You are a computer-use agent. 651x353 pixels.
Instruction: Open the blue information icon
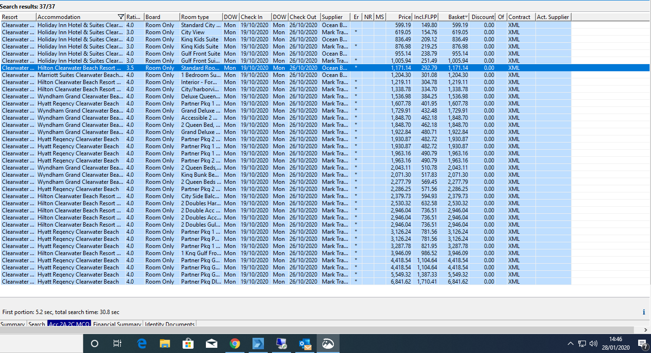tap(644, 312)
